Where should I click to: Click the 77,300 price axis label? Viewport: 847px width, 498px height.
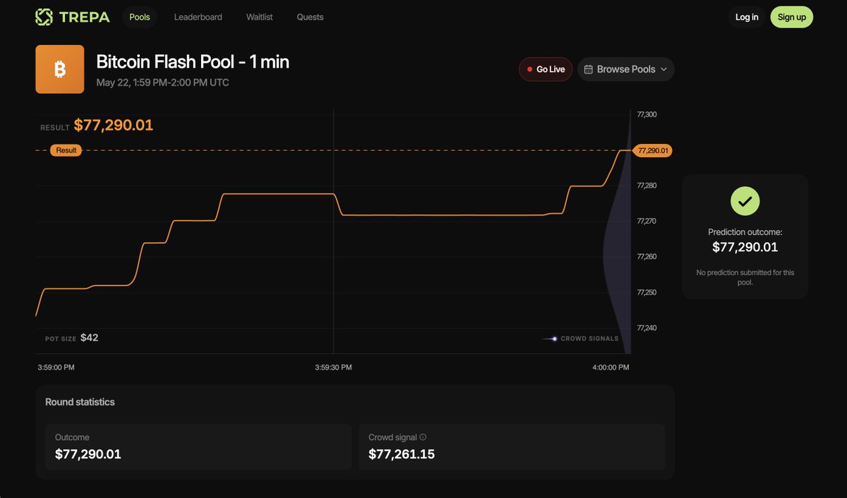tap(647, 114)
